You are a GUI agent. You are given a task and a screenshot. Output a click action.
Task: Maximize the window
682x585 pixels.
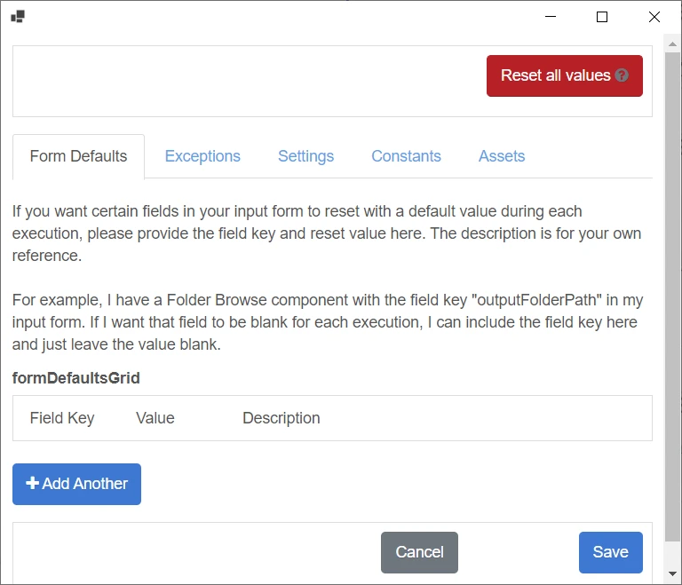pos(602,17)
